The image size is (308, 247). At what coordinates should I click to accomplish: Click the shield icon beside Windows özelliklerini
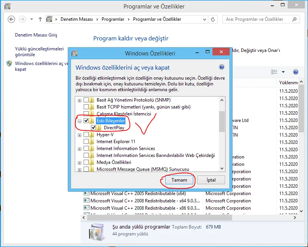(x=9, y=63)
